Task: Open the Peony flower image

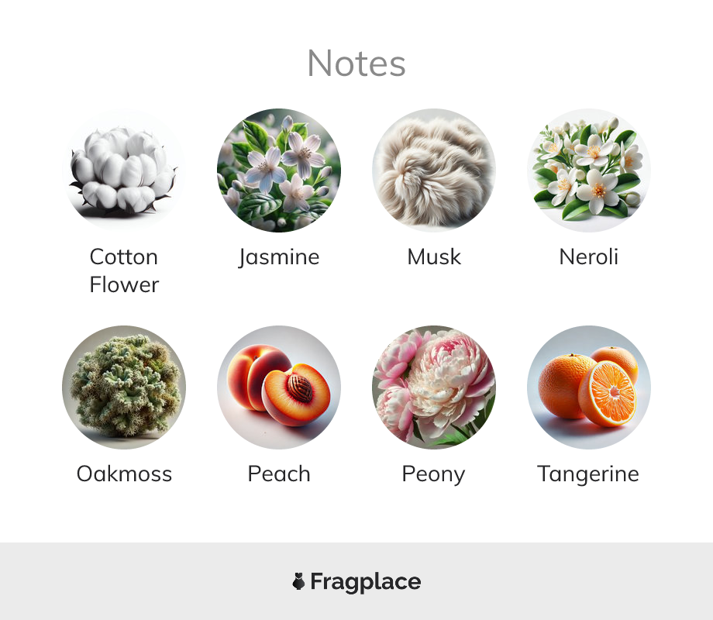Action: pos(434,387)
